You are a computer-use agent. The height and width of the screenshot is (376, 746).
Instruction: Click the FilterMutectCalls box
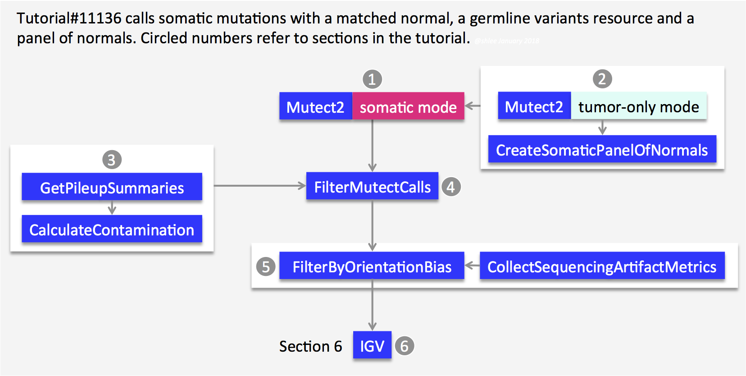click(x=372, y=186)
